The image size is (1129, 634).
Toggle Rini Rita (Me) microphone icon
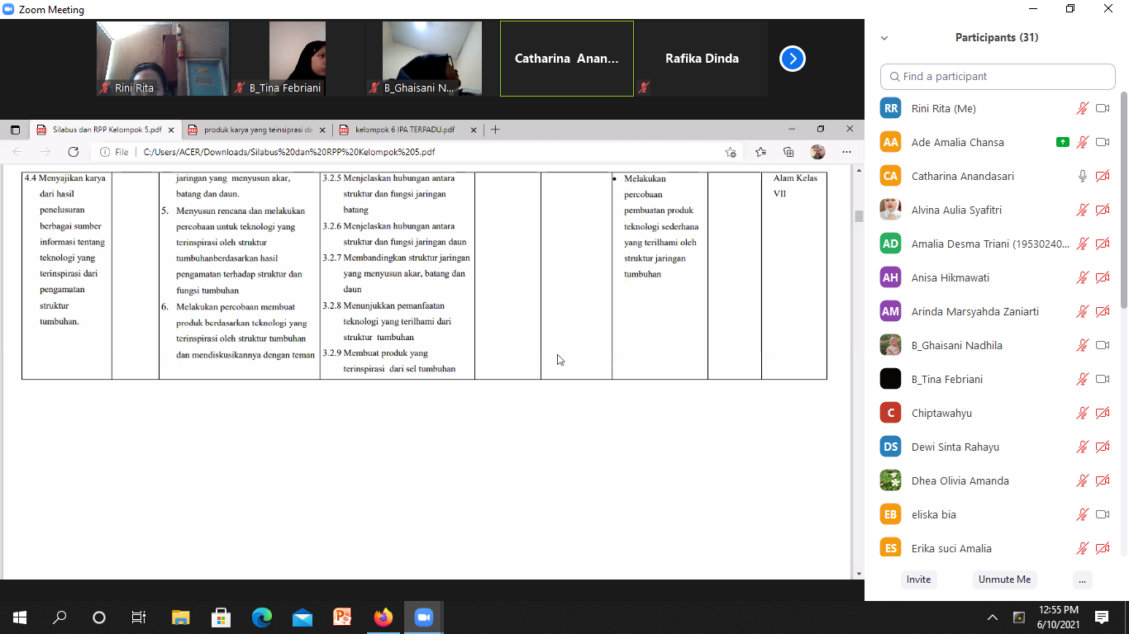pos(1082,108)
